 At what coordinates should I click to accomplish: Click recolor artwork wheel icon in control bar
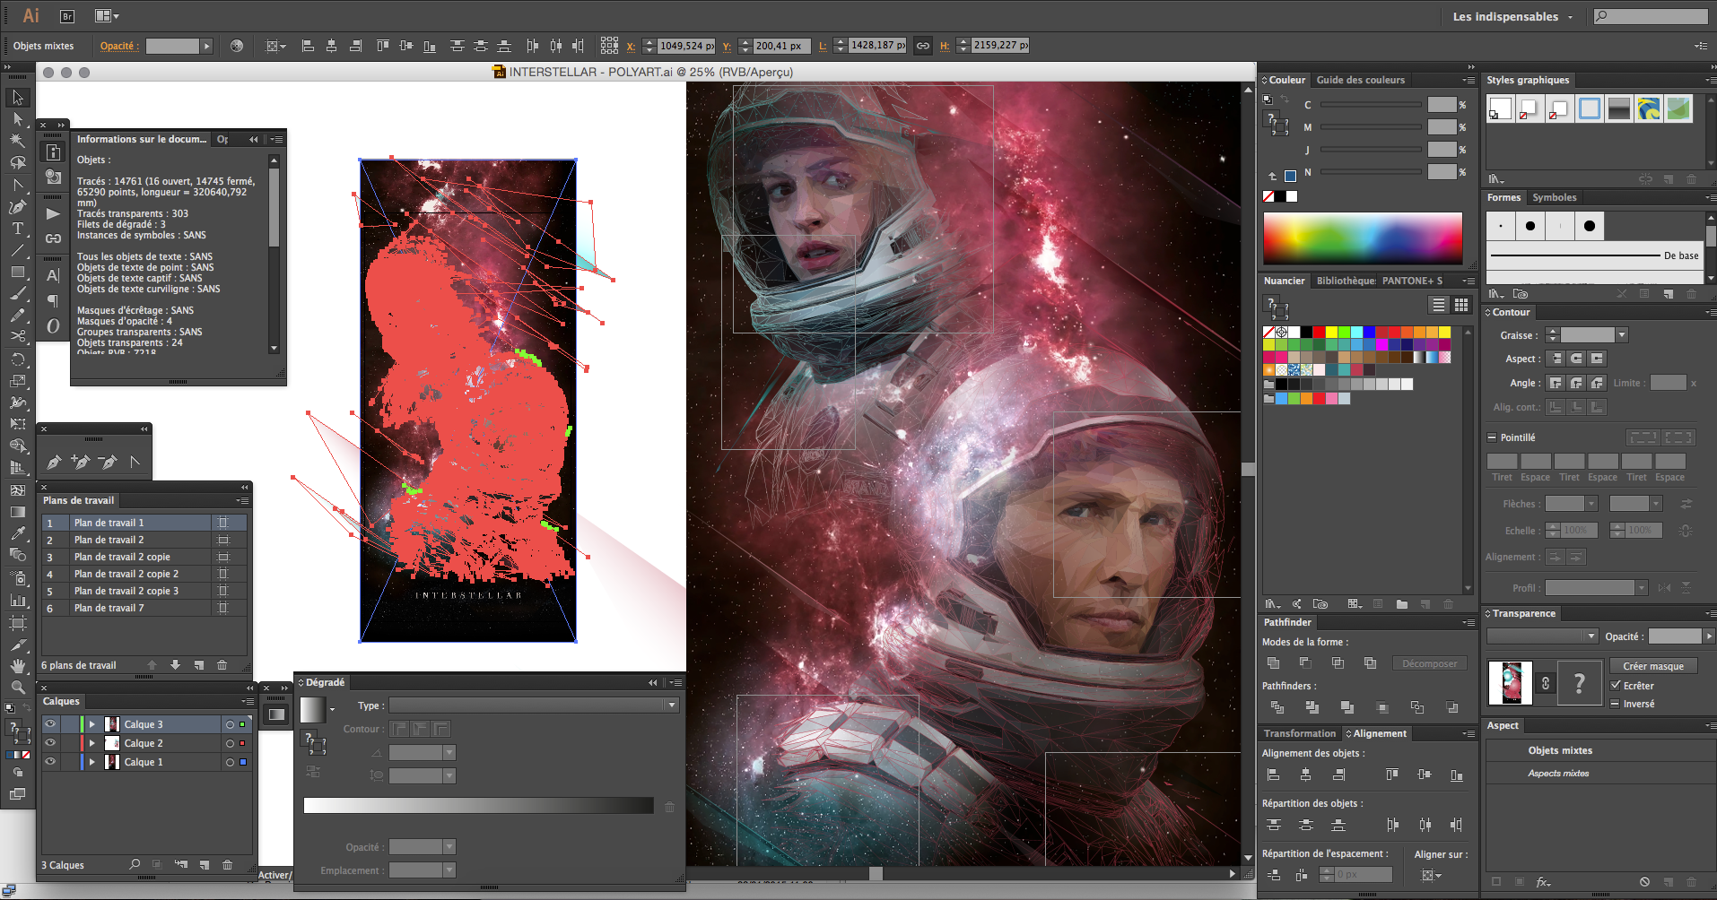pos(237,46)
